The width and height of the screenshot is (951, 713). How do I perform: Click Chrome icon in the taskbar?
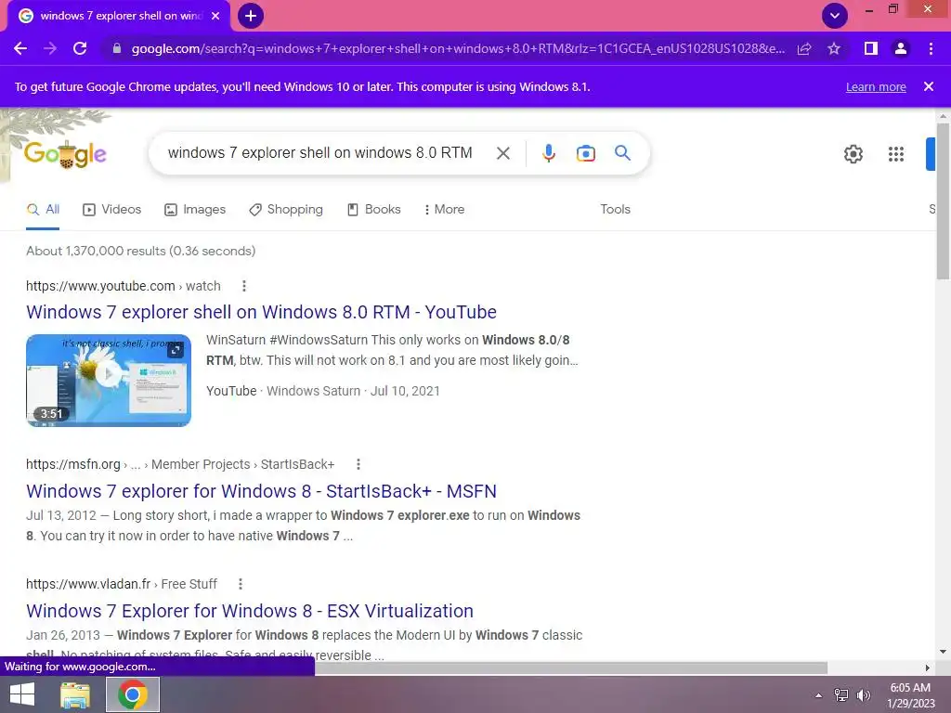pos(133,694)
